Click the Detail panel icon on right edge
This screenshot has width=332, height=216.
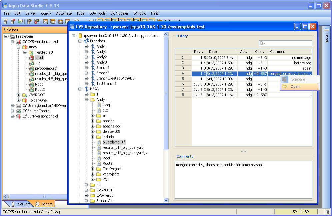point(327,30)
